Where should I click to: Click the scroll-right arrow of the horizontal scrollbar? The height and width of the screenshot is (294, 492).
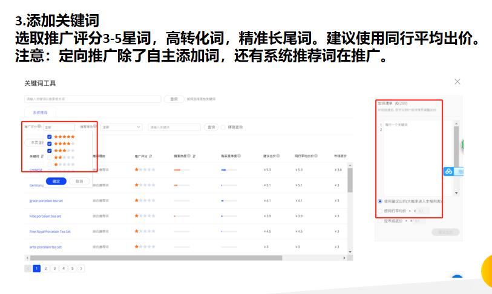point(344,258)
